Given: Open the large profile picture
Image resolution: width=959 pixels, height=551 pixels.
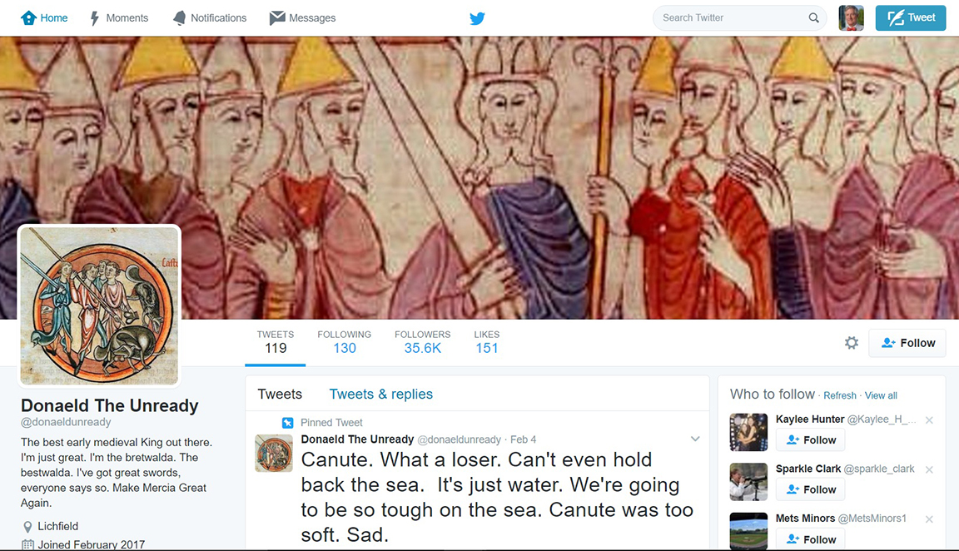Looking at the screenshot, I should pyautogui.click(x=100, y=305).
